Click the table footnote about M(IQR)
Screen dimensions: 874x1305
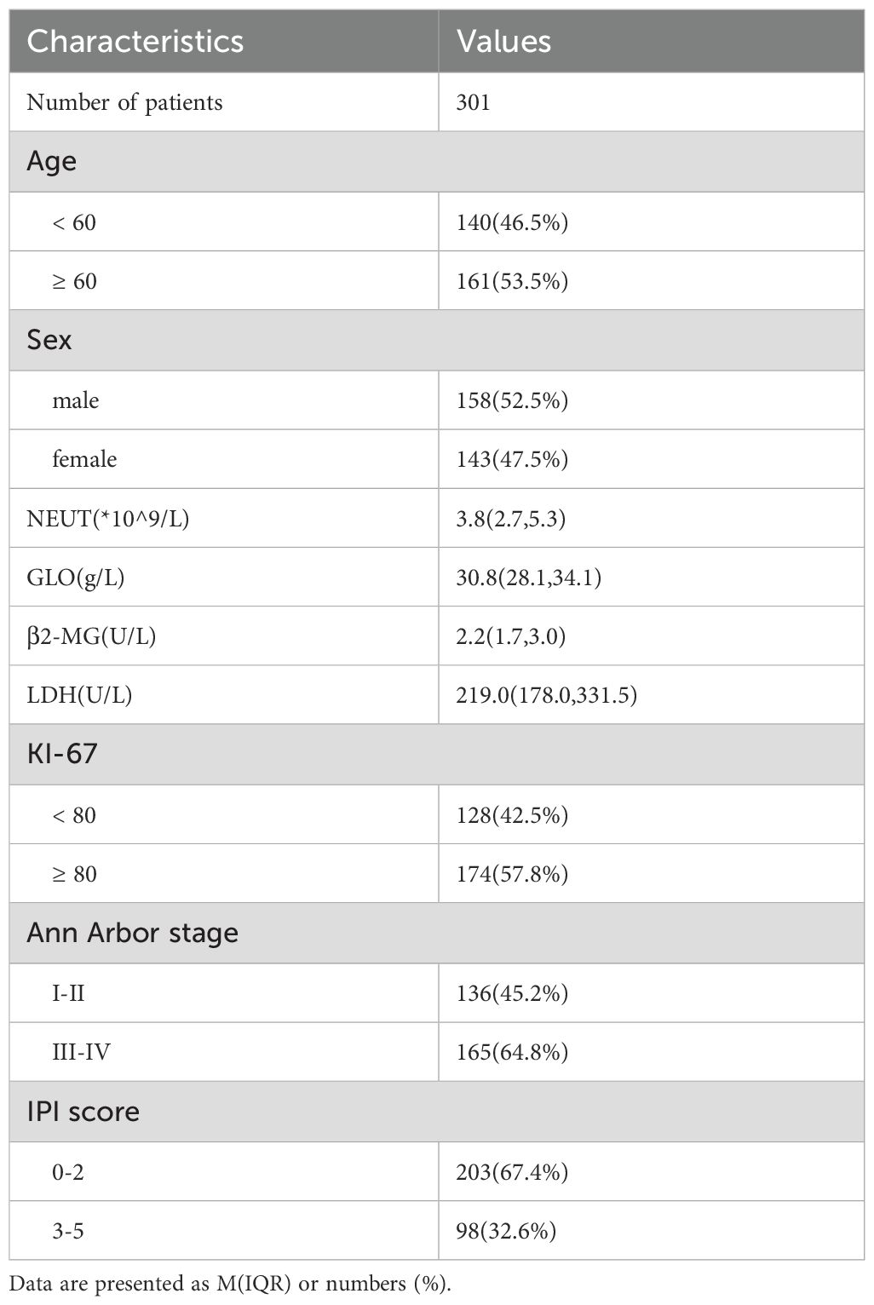(x=229, y=1285)
